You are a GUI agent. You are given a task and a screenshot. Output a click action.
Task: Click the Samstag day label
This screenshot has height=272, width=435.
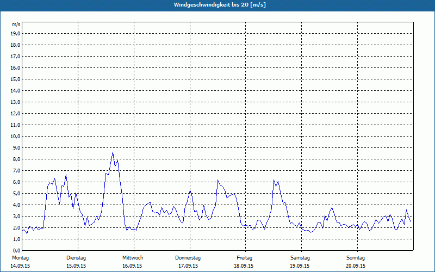[300, 258]
